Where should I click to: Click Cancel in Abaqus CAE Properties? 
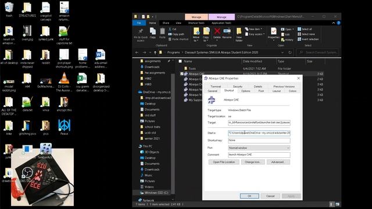point(270,196)
